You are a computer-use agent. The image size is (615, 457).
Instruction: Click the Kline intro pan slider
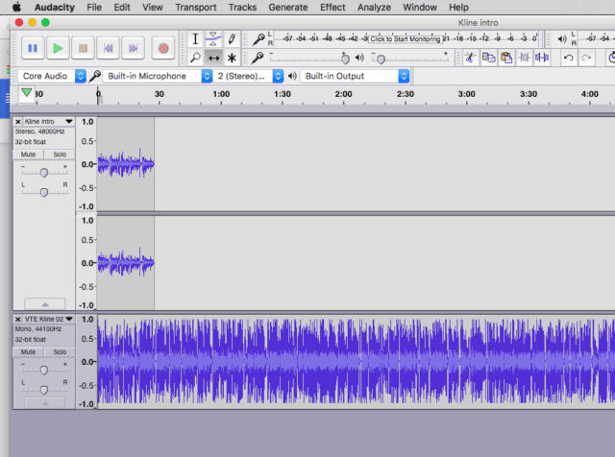[44, 192]
